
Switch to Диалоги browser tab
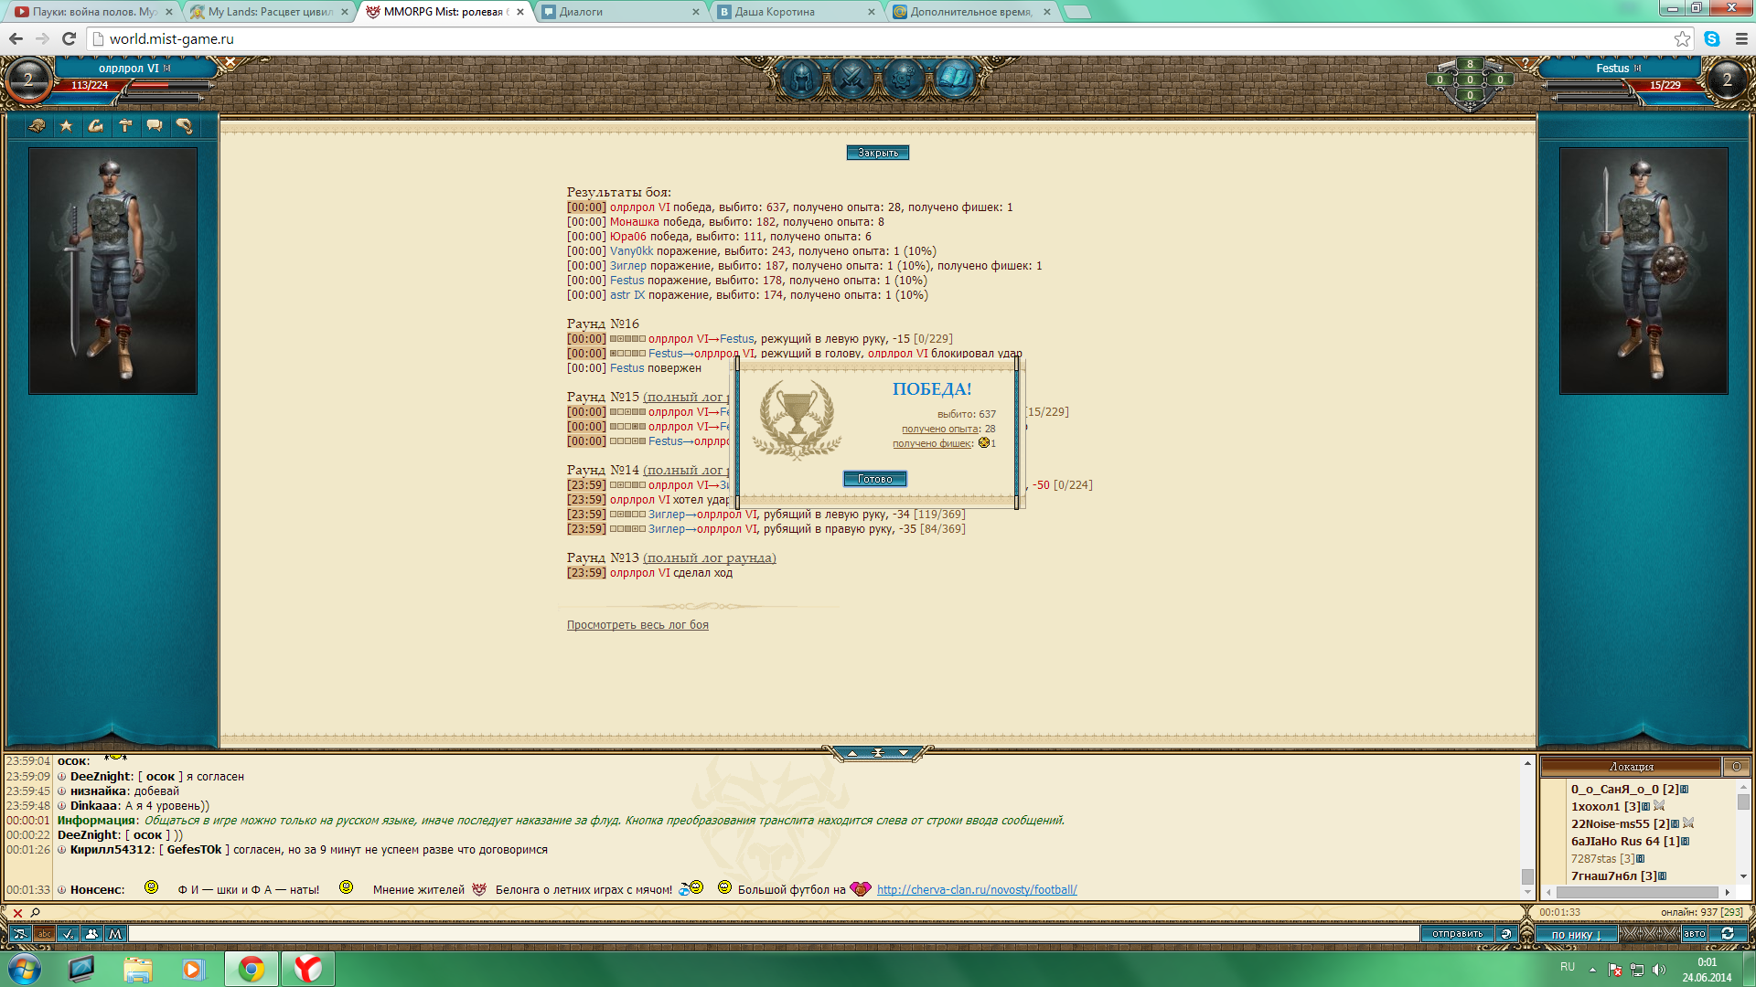(619, 12)
